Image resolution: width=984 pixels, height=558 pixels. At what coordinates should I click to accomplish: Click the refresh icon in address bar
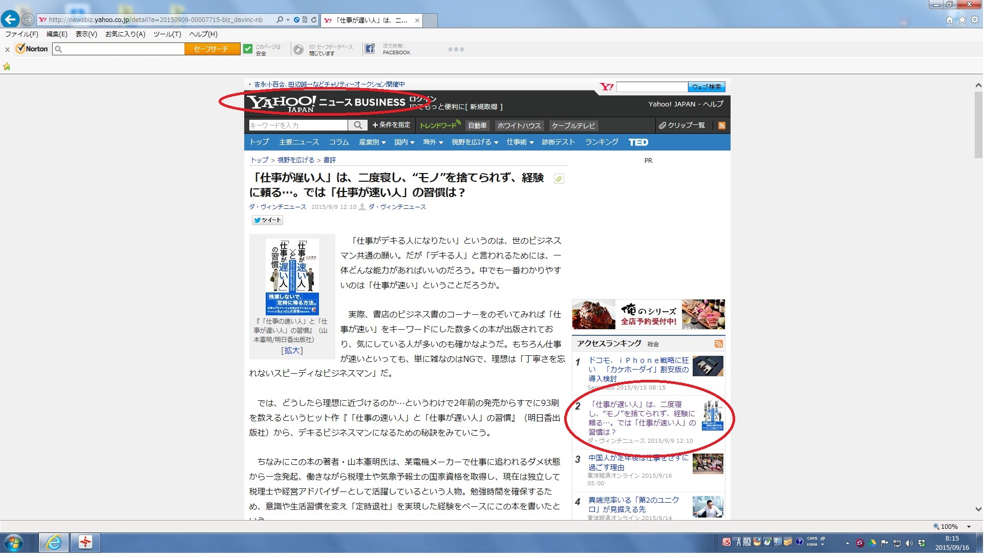point(314,20)
